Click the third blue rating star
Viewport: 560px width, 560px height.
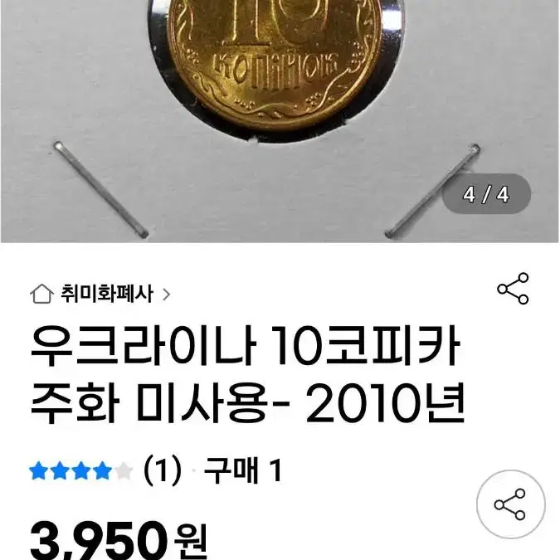[81, 470]
